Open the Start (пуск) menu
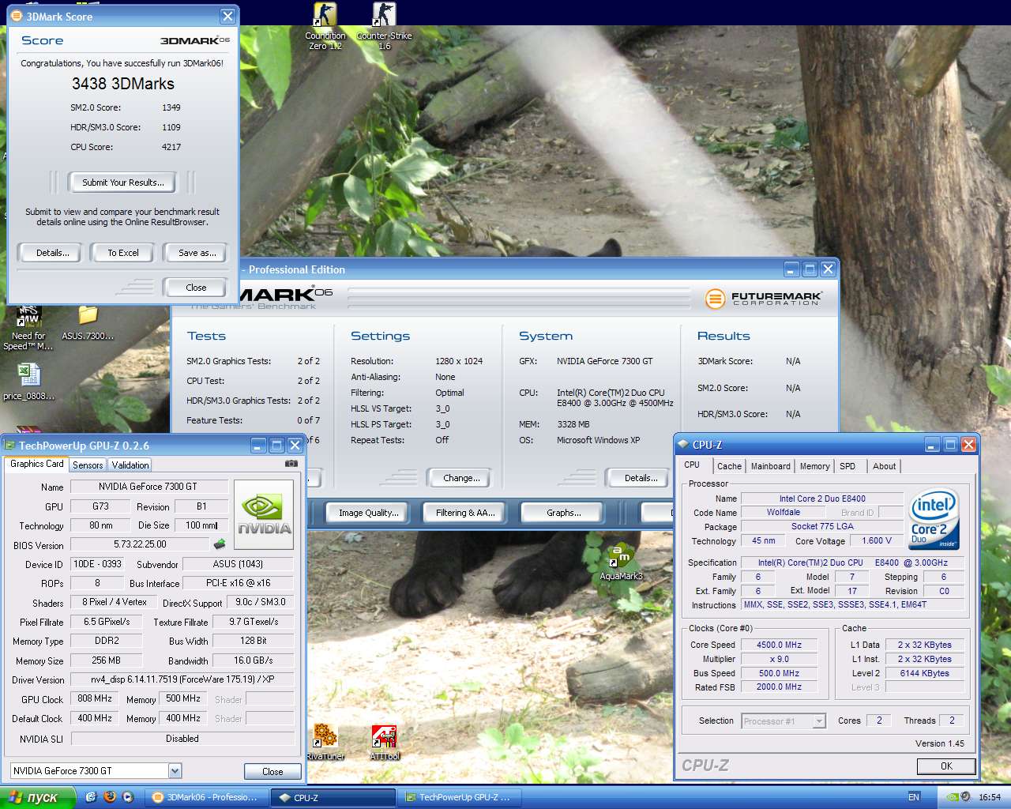This screenshot has height=809, width=1011. point(37,797)
